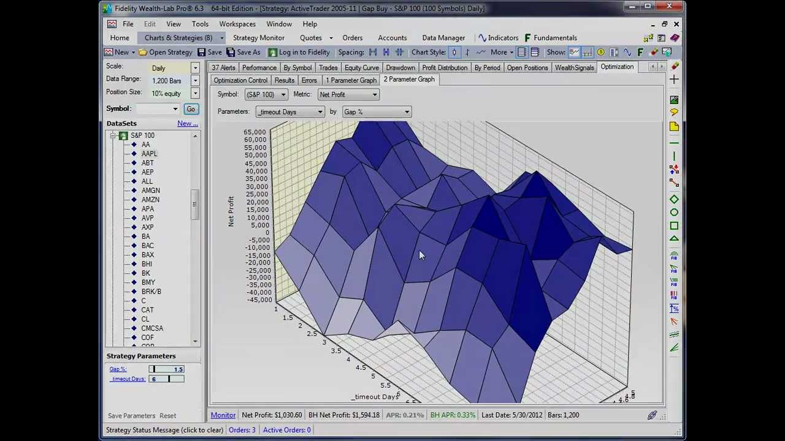Toggle the candlestick chart style button

click(x=454, y=53)
